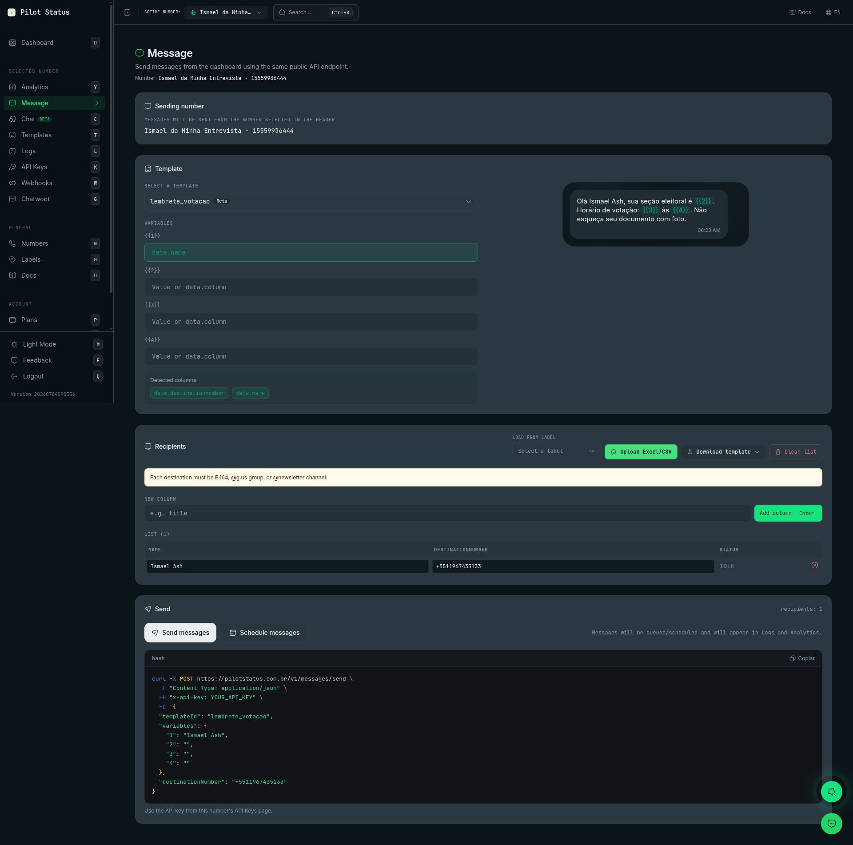This screenshot has height=845, width=853.
Task: Expand the lembrete_votacao template dropdown
Action: (311, 201)
